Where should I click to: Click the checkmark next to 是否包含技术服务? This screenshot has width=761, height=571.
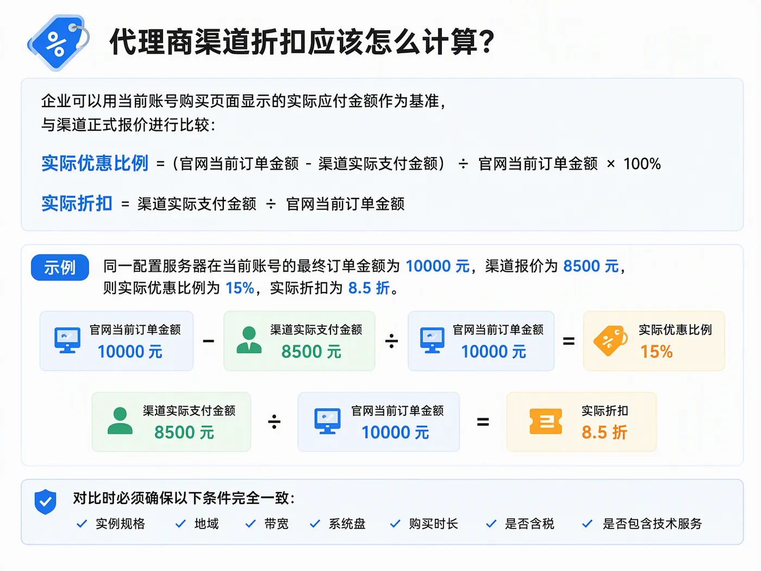(587, 524)
